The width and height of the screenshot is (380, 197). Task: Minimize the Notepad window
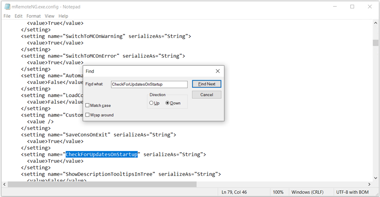tap(335, 7)
